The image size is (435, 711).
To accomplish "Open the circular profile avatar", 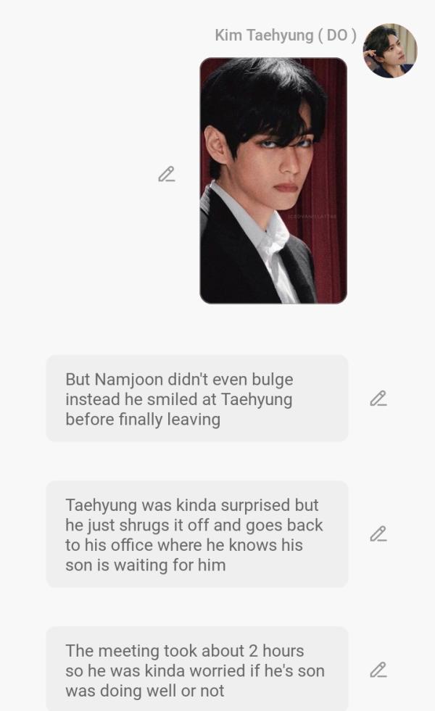I will pyautogui.click(x=389, y=51).
